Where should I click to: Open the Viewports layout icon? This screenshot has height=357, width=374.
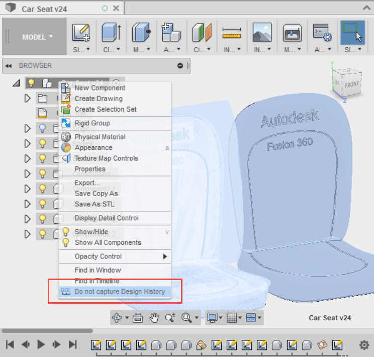pos(251,318)
